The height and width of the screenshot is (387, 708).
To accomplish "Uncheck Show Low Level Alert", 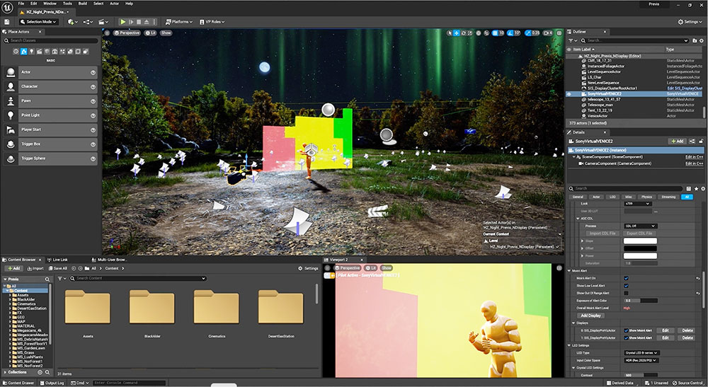I will 626,286.
